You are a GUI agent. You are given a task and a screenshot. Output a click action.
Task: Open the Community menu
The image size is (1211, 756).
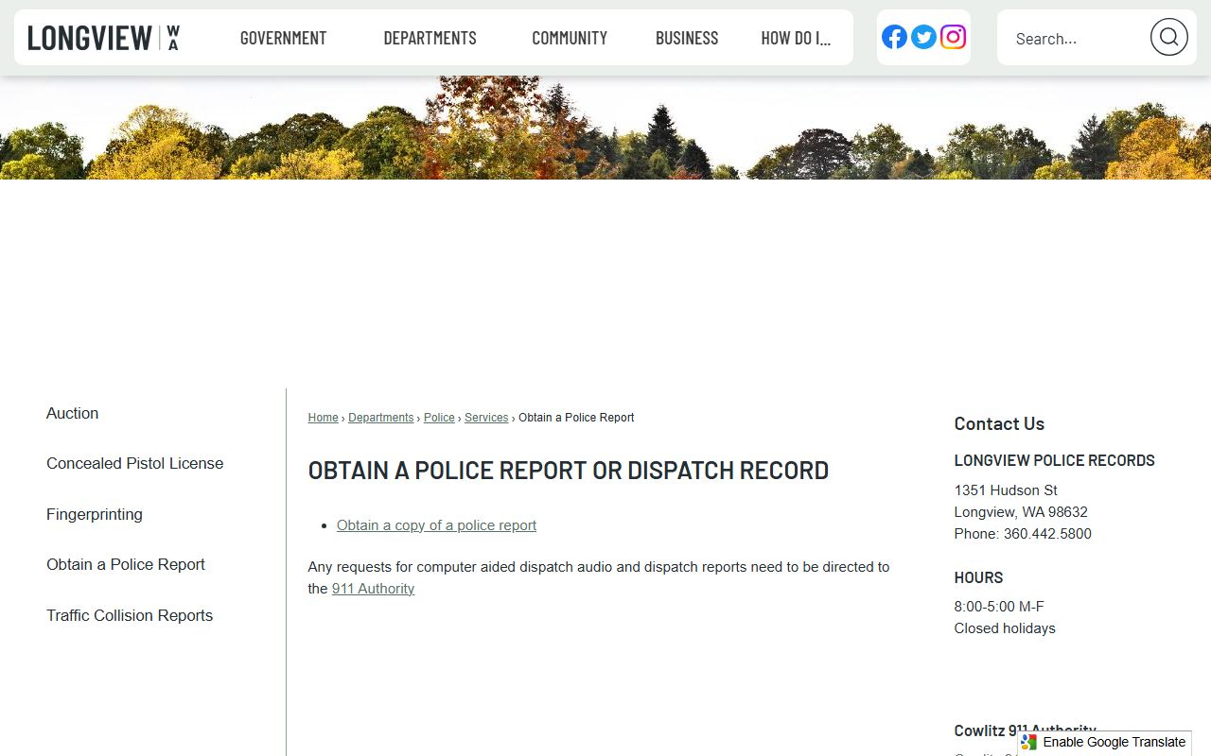tap(570, 38)
